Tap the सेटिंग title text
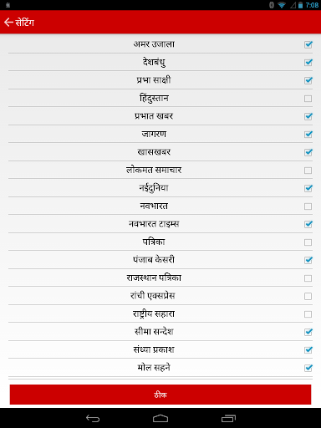 25,22
